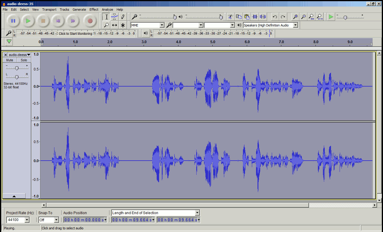The image size is (383, 232).
Task: Stop playback with the Stop button
Action: (43, 21)
